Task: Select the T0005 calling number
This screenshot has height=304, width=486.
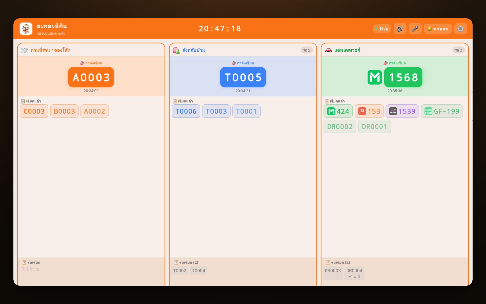Action: [x=243, y=77]
